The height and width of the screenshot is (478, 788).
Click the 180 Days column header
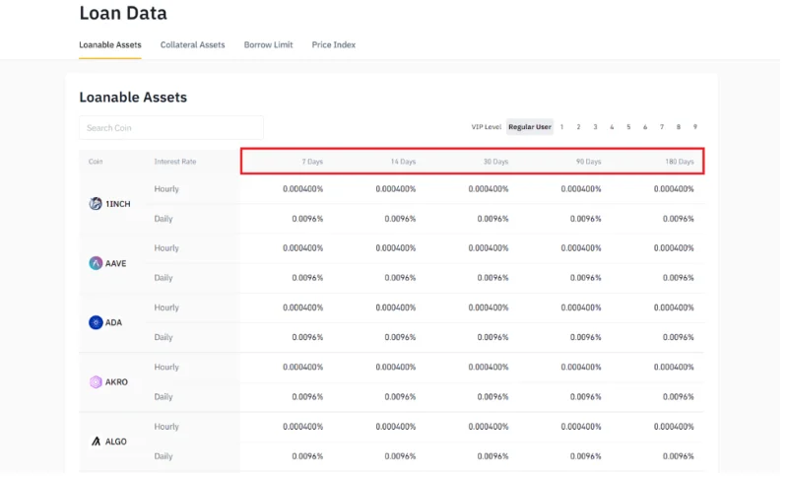click(x=680, y=162)
